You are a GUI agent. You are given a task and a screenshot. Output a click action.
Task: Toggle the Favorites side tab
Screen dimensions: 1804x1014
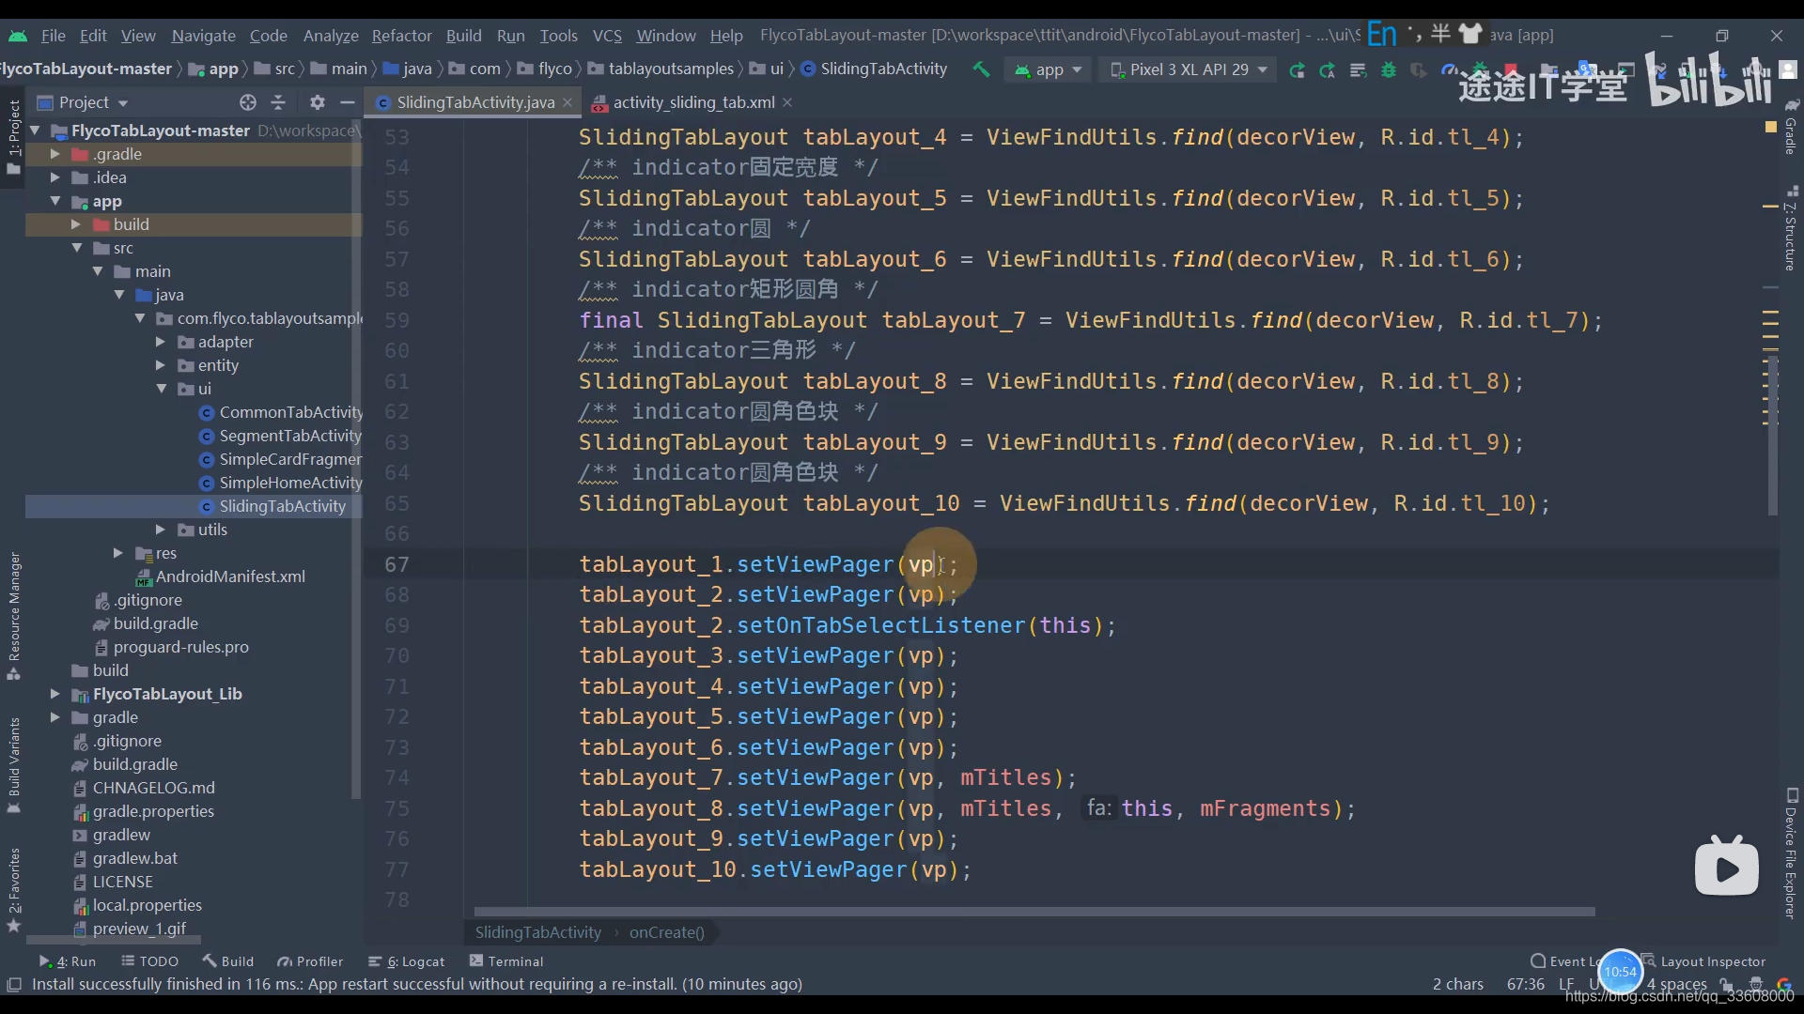click(13, 890)
